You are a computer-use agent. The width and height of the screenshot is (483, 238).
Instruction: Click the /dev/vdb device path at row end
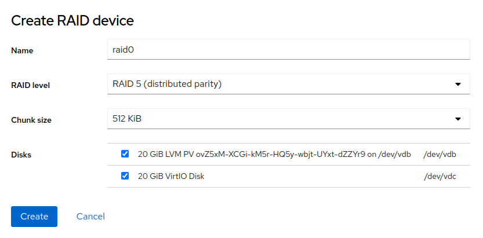point(440,155)
